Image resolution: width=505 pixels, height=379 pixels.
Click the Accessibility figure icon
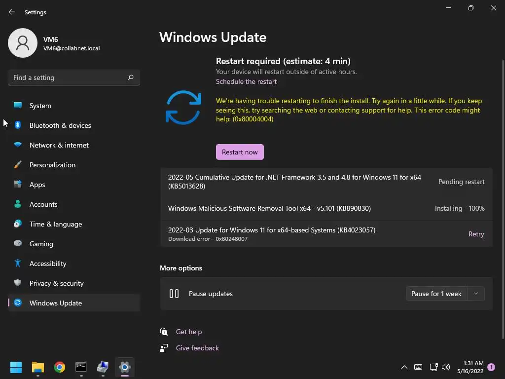pos(18,264)
